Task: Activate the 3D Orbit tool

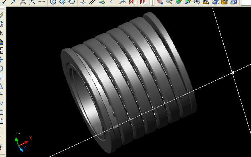Action: 178,2
